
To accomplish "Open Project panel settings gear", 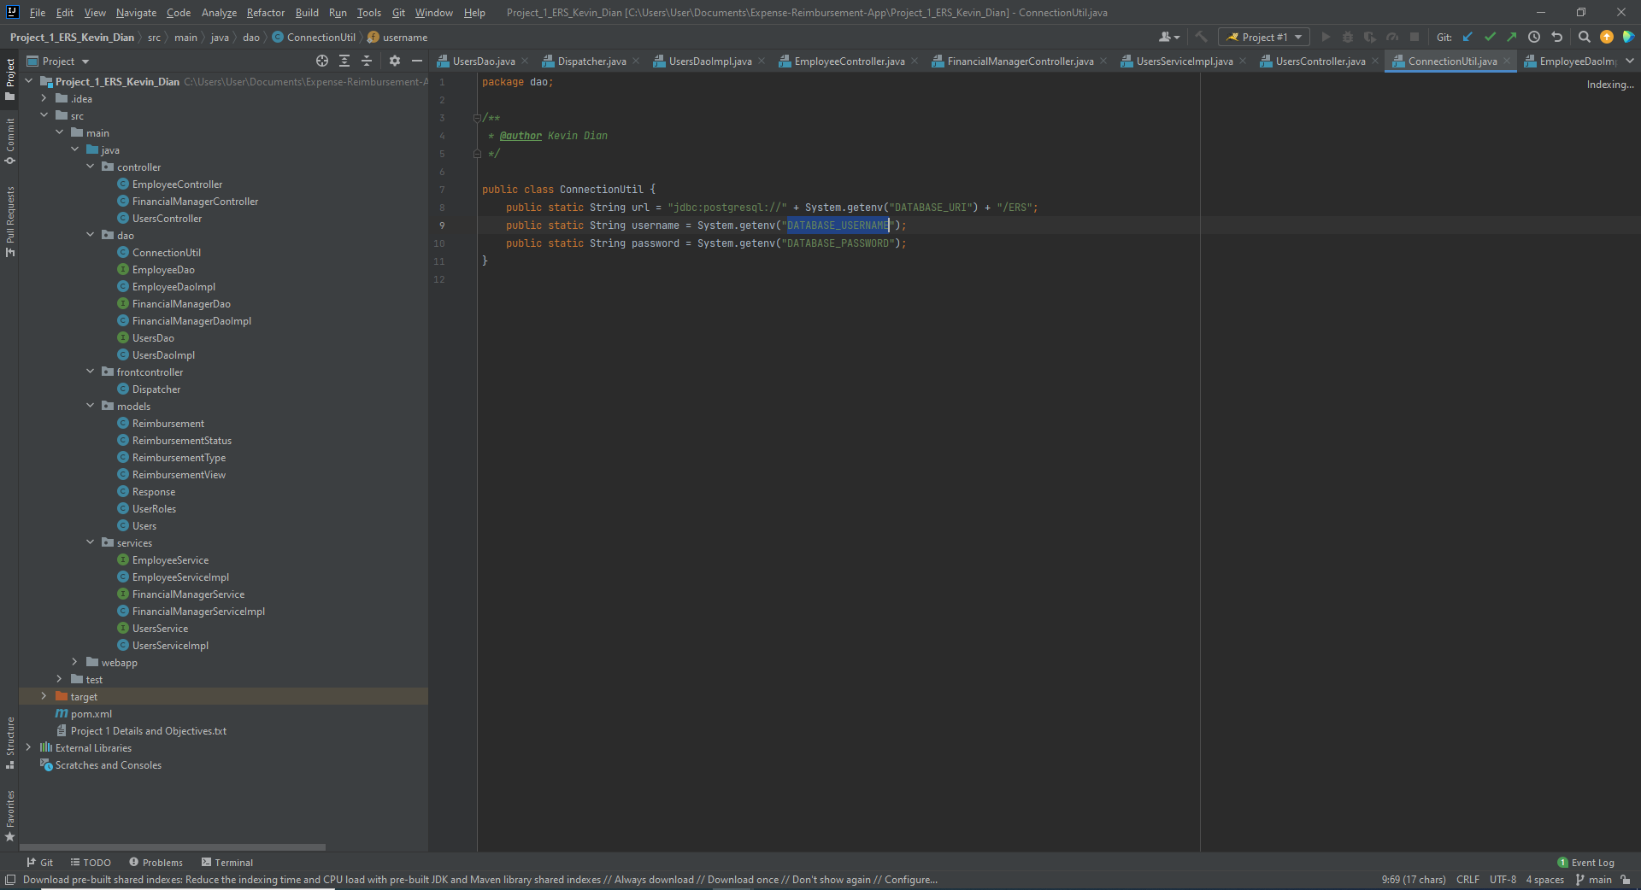I will point(394,61).
